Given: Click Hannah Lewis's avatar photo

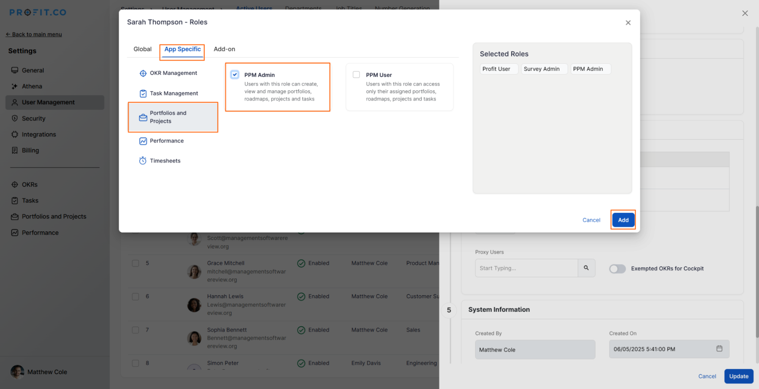Looking at the screenshot, I should [194, 305].
